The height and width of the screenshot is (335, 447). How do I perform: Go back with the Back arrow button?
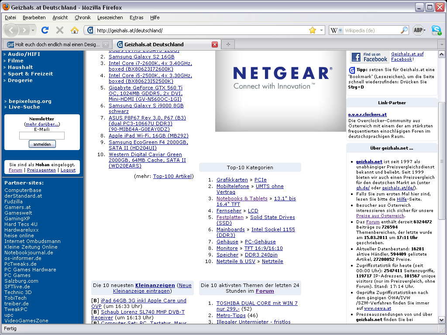11,30
